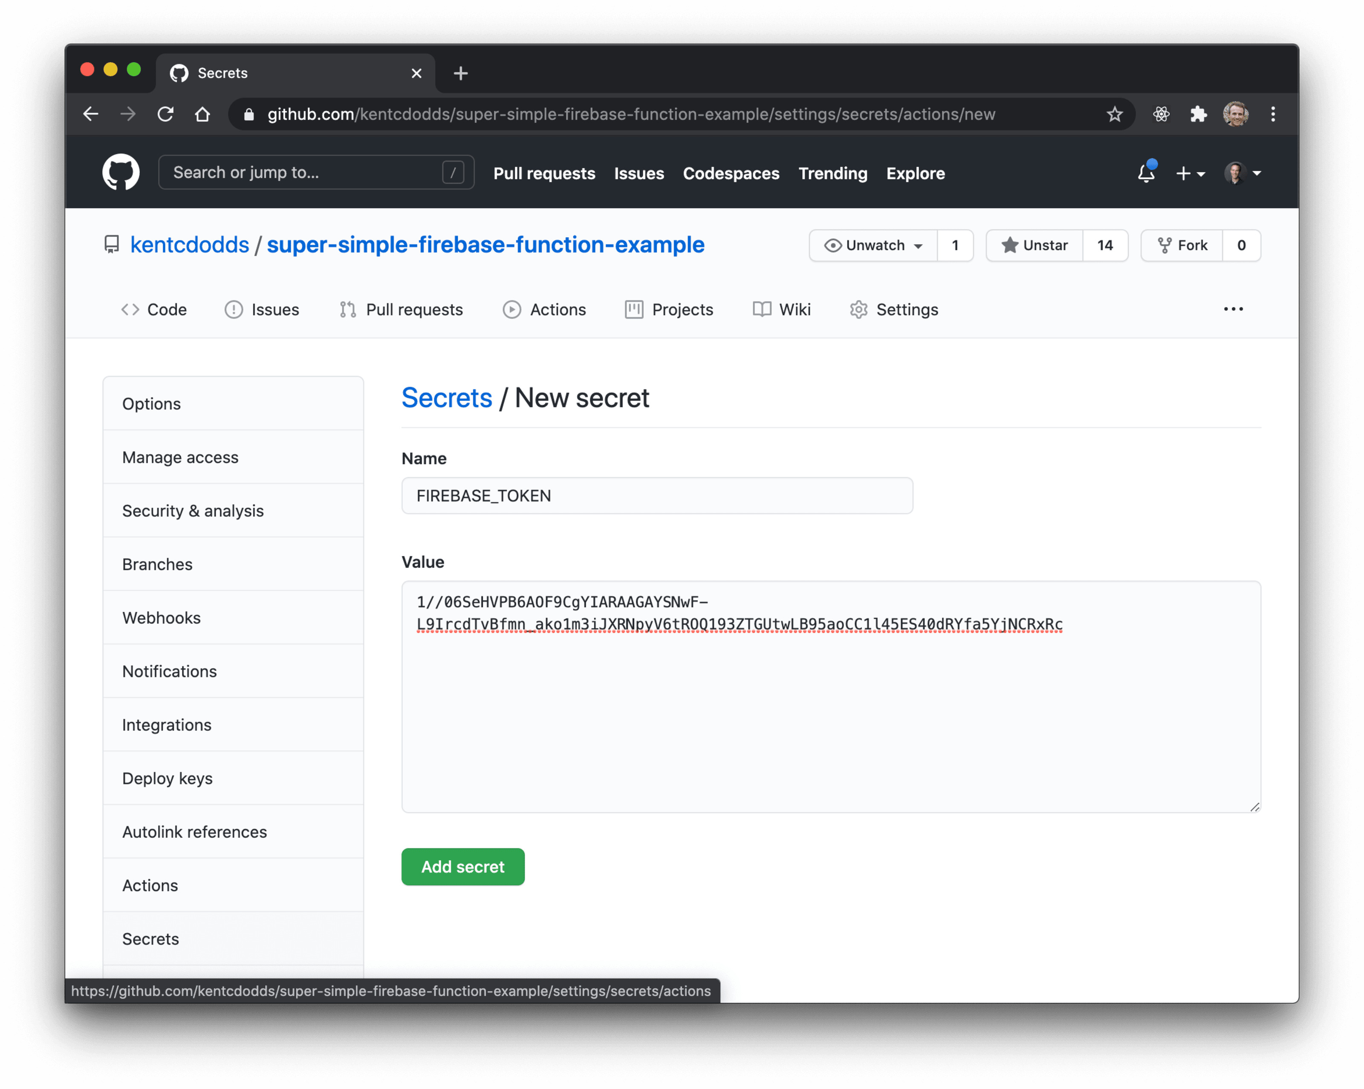
Task: Click the Chrome profile avatar
Action: point(1235,115)
